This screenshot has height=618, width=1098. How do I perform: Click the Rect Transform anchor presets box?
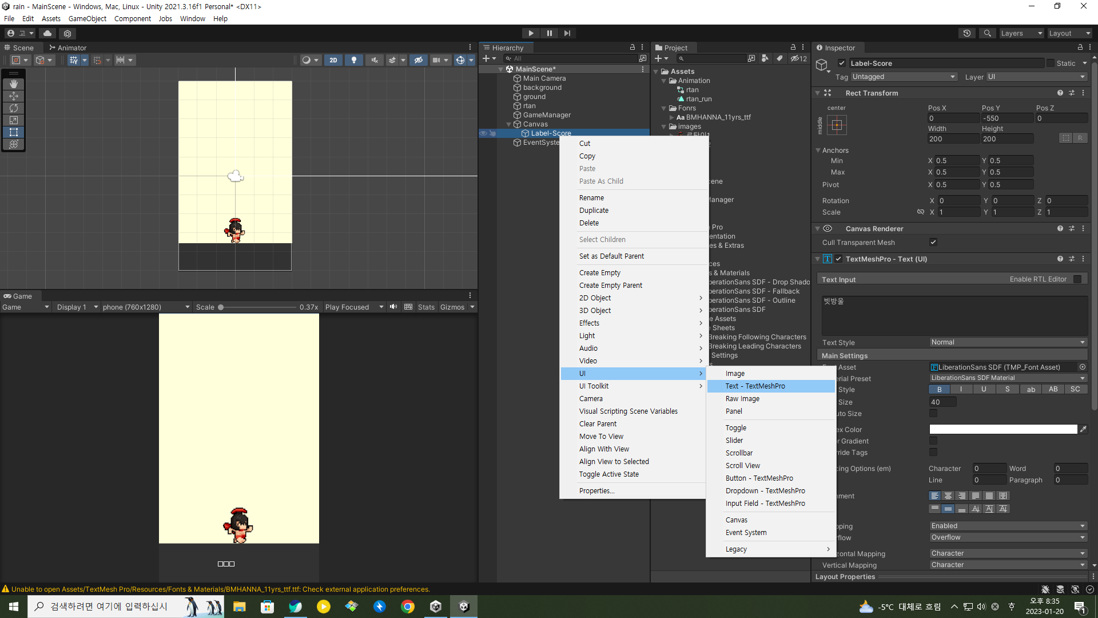(x=837, y=125)
